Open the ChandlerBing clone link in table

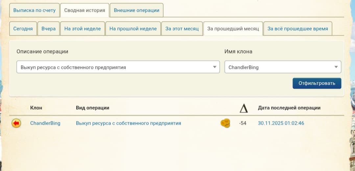pyautogui.click(x=45, y=123)
